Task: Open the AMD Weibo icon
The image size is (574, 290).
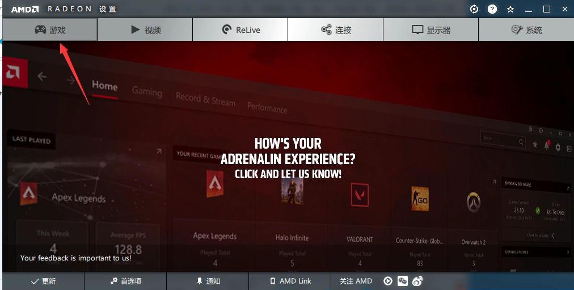Action: click(x=417, y=281)
